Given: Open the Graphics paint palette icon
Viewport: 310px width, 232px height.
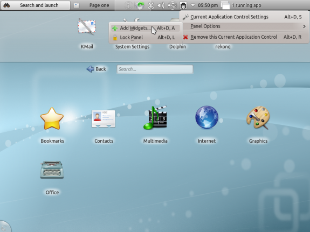Looking at the screenshot, I should point(258,118).
